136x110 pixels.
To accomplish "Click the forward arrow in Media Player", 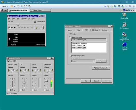I will [x=12, y=22].
